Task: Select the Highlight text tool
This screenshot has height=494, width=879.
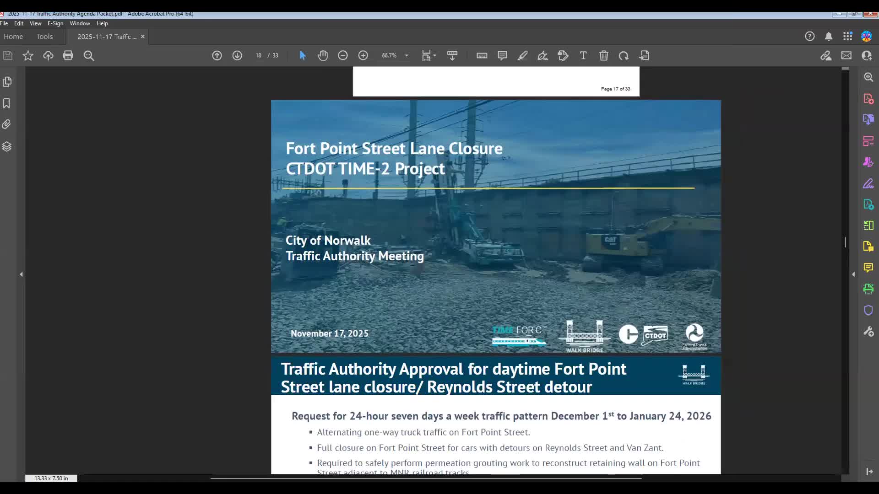Action: pos(522,55)
